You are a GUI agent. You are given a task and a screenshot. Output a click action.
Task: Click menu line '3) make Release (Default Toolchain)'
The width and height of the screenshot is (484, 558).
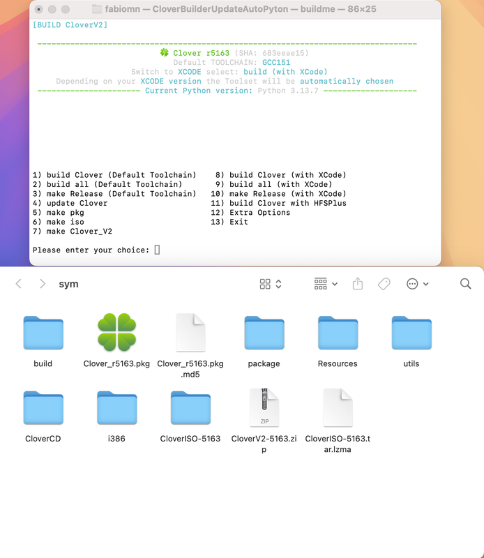pos(114,194)
